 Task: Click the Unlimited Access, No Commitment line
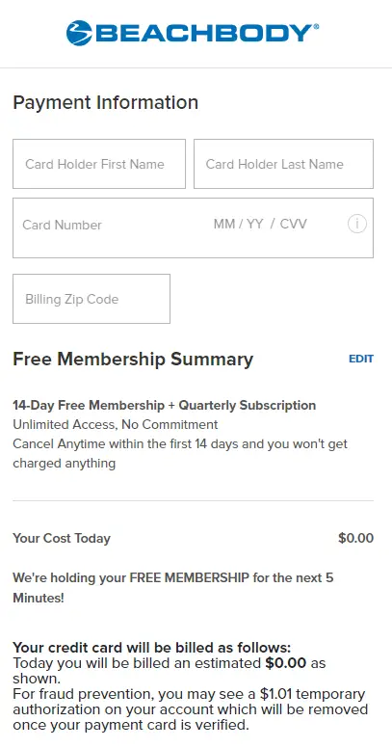click(x=116, y=424)
